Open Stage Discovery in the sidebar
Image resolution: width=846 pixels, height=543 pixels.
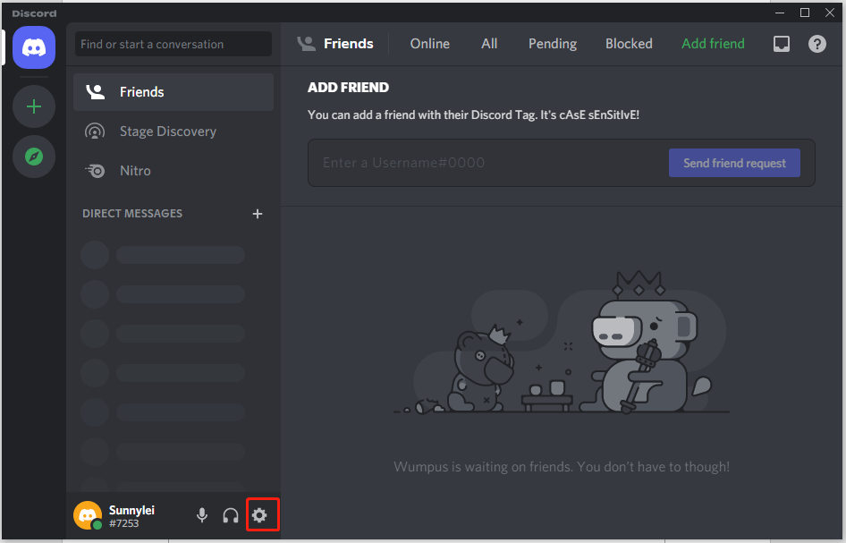[x=173, y=132]
